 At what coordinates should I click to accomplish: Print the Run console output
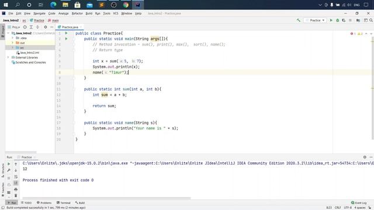tap(16, 190)
